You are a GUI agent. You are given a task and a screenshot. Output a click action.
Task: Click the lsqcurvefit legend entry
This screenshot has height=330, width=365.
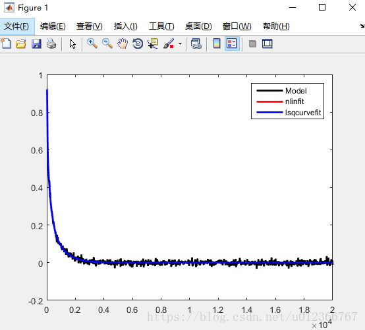point(303,113)
